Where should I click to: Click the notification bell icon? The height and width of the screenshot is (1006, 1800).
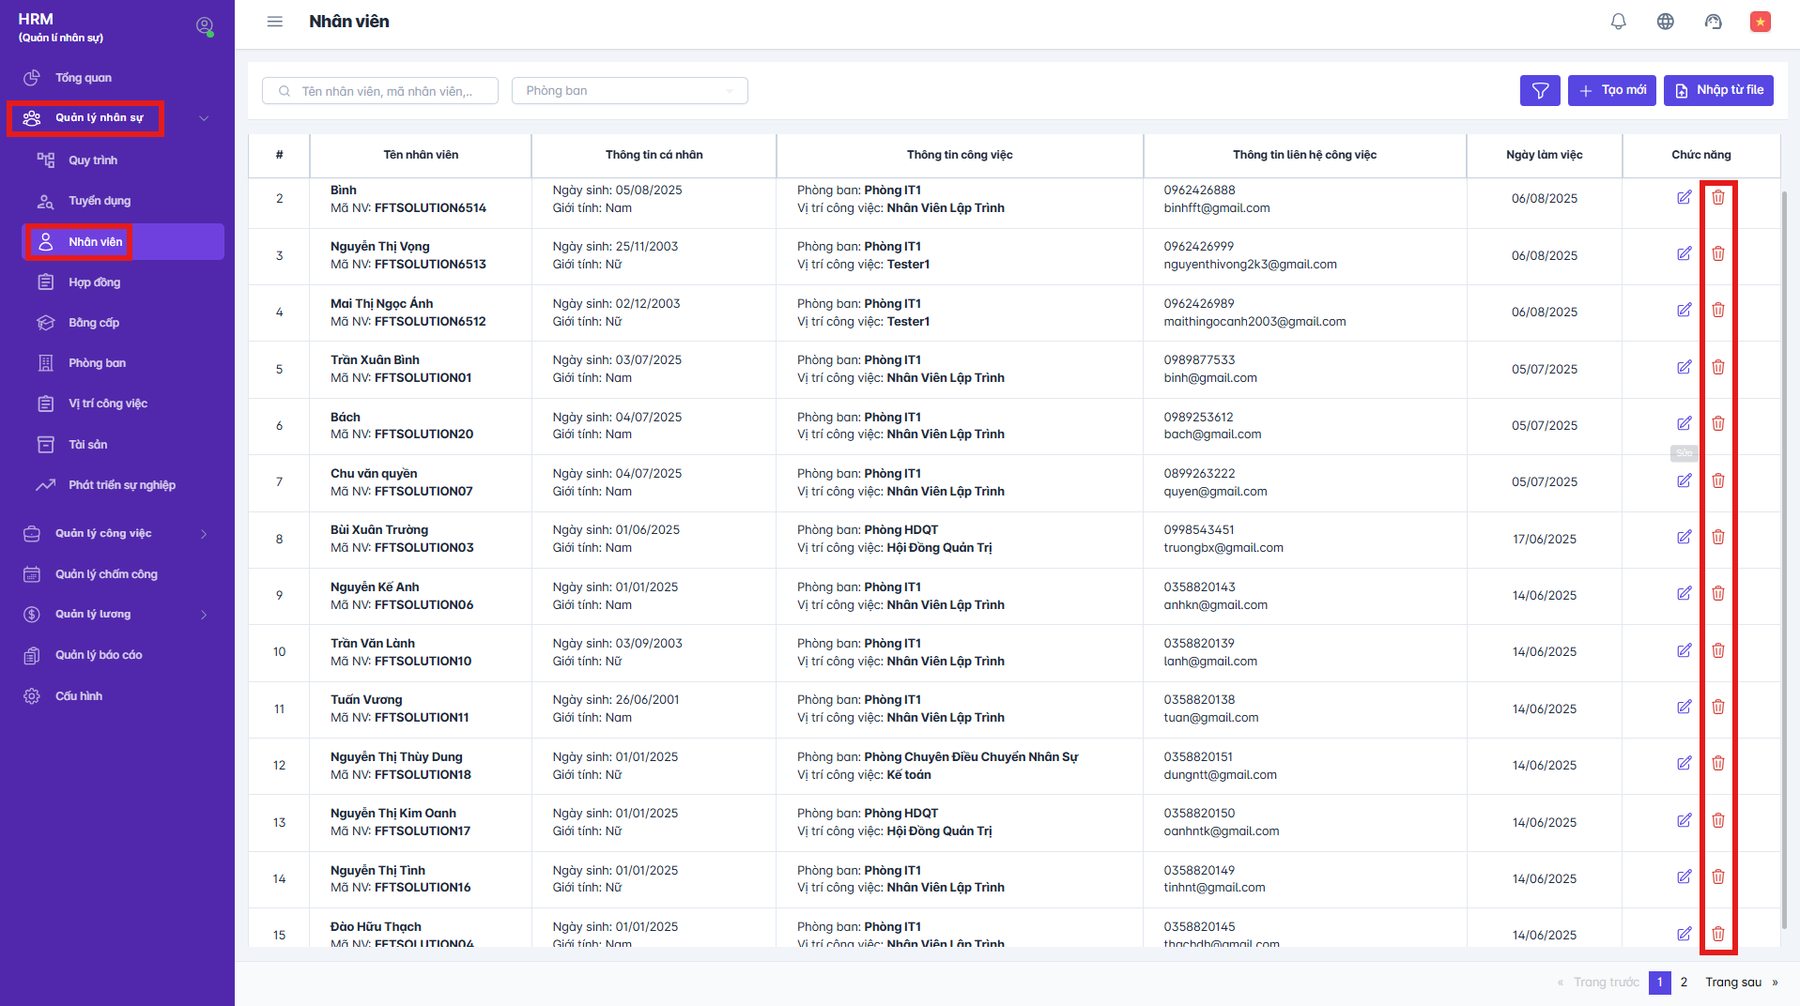(1618, 22)
